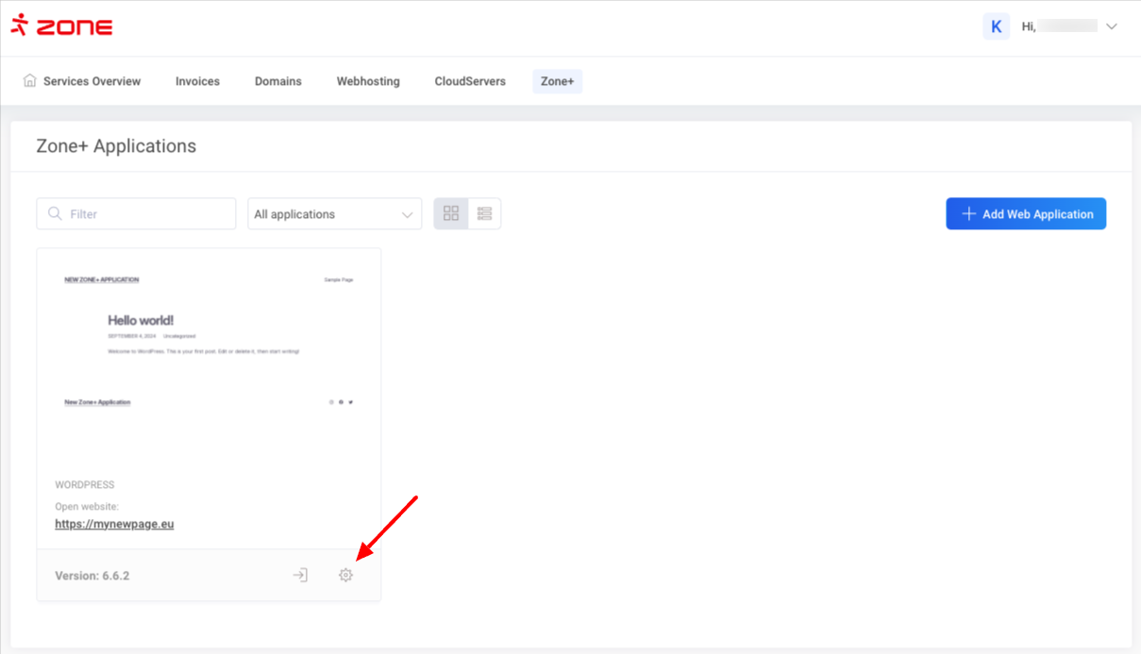Open the https://mynewpage.eu link

click(114, 524)
